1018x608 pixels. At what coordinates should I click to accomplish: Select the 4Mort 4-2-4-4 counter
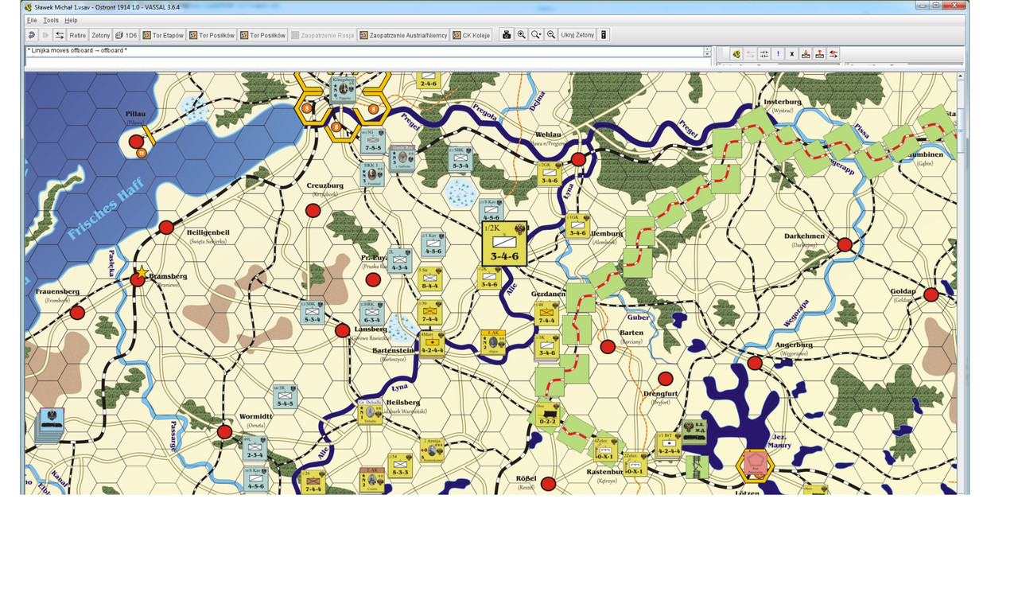click(x=433, y=344)
